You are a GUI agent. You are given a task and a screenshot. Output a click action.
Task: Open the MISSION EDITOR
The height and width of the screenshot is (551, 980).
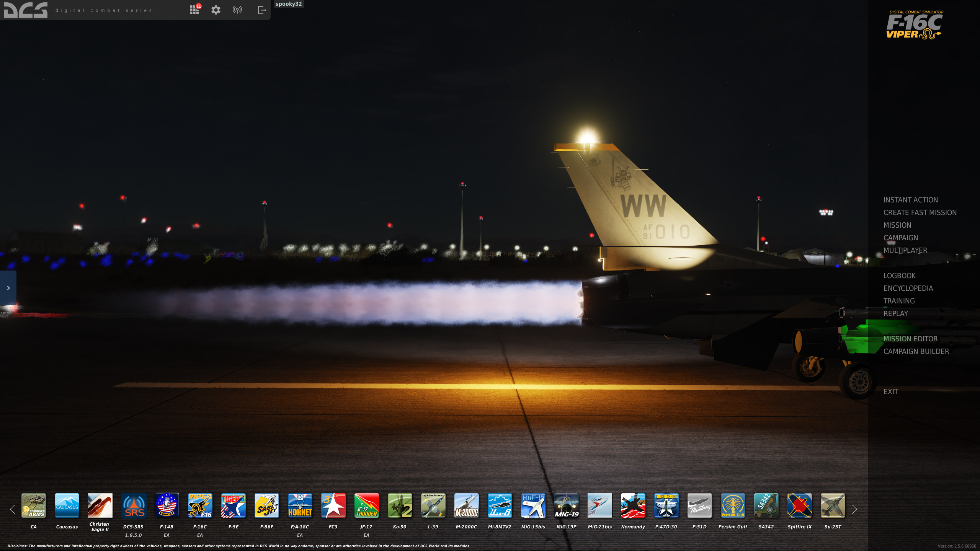tap(910, 339)
